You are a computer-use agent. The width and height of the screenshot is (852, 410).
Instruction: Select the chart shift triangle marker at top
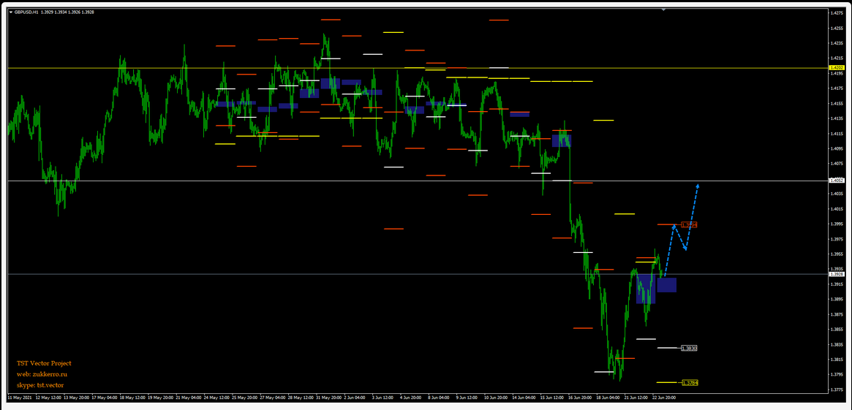click(x=663, y=10)
